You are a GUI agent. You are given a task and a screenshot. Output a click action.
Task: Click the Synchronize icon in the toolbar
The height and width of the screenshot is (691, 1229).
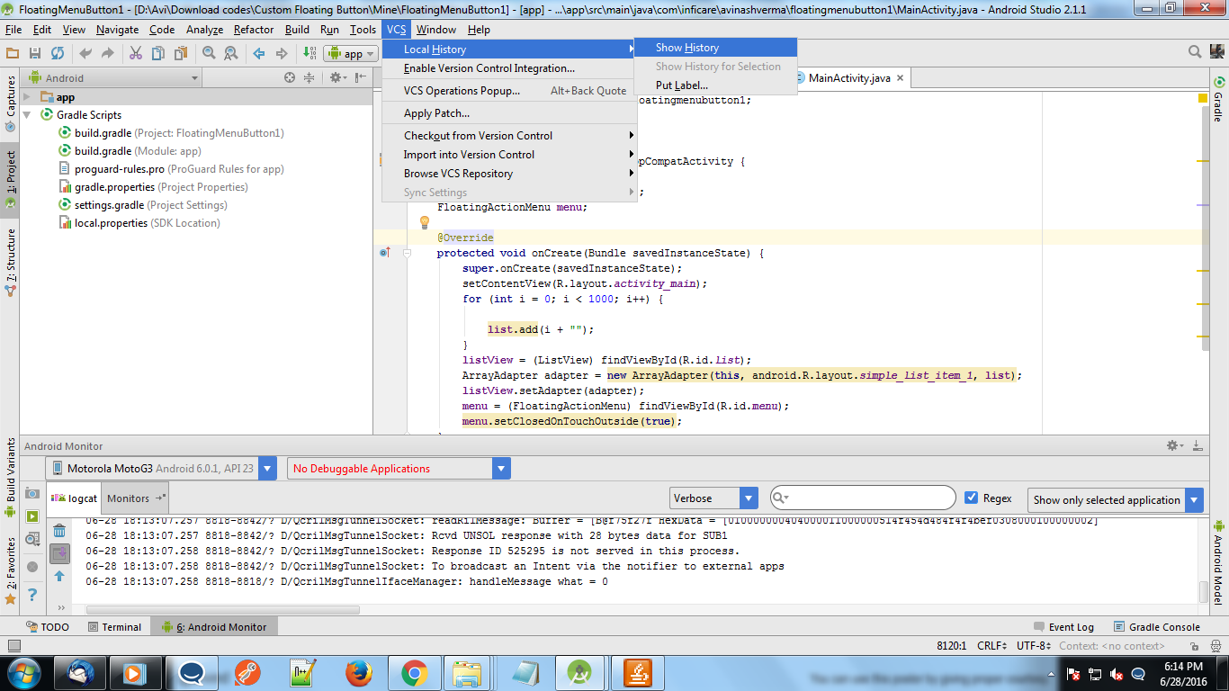[57, 54]
